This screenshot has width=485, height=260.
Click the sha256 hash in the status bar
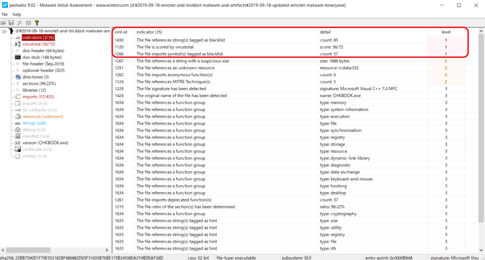(82, 257)
